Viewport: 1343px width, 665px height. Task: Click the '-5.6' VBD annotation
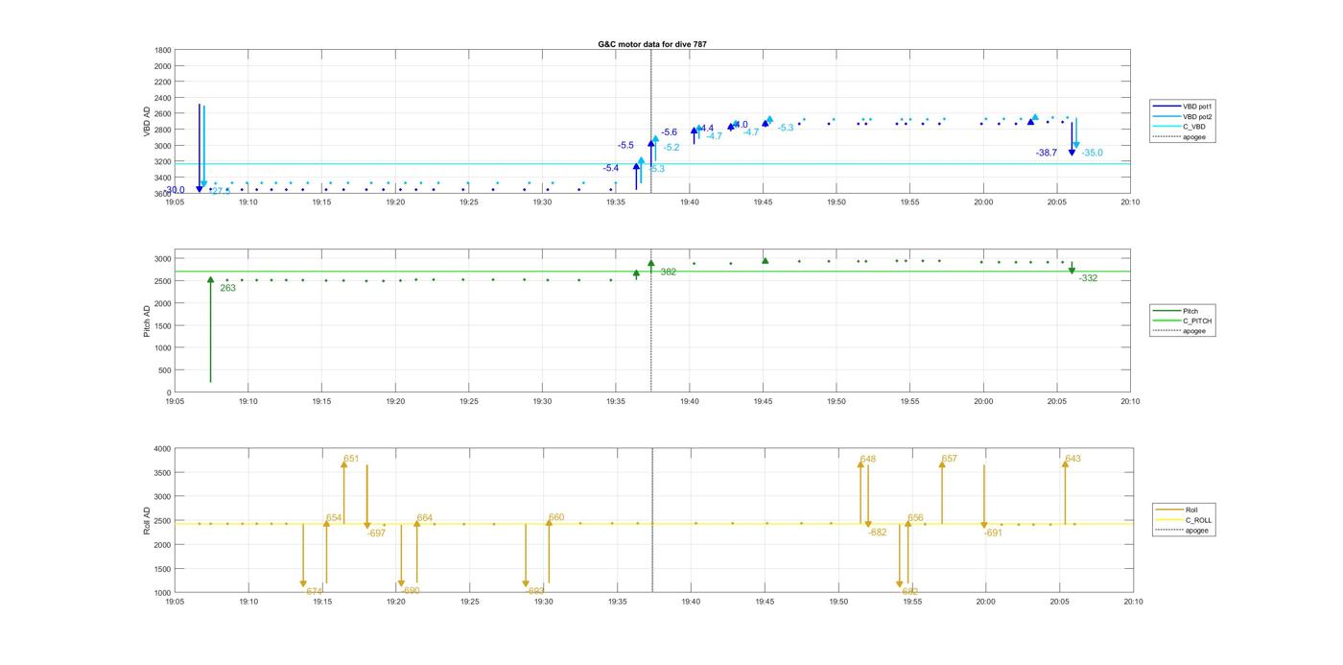click(669, 132)
